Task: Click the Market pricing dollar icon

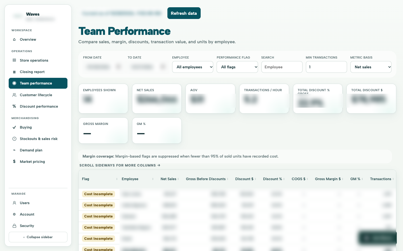Action: [14, 161]
